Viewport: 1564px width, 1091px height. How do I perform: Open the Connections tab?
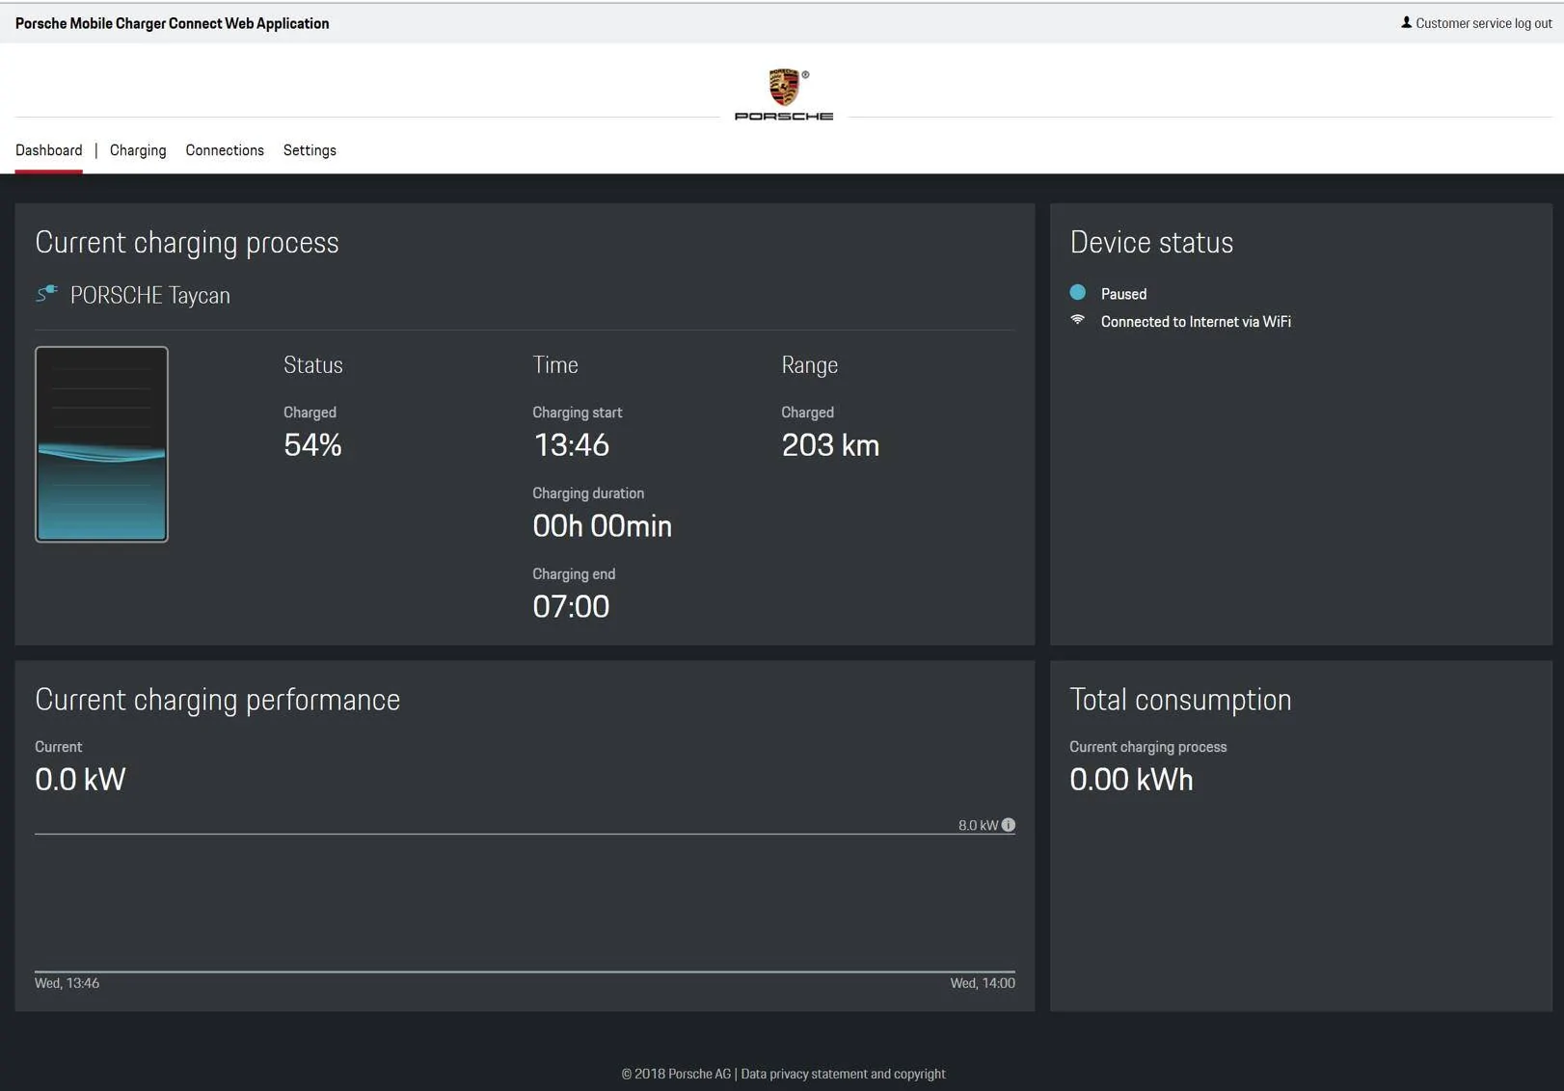[225, 150]
